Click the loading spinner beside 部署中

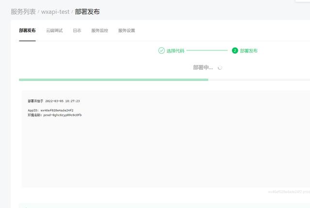click(x=220, y=68)
